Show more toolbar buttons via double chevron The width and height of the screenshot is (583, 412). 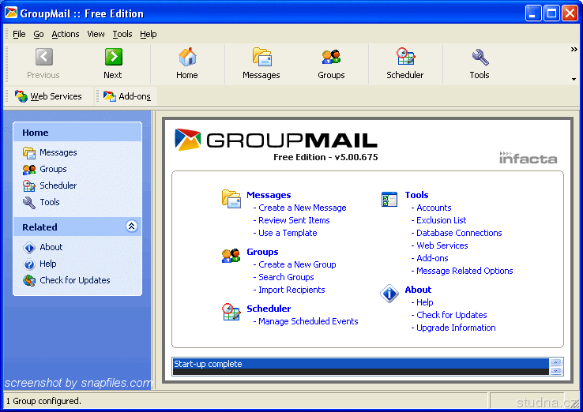(574, 50)
